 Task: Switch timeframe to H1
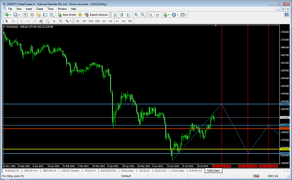pyautogui.click(x=104, y=21)
